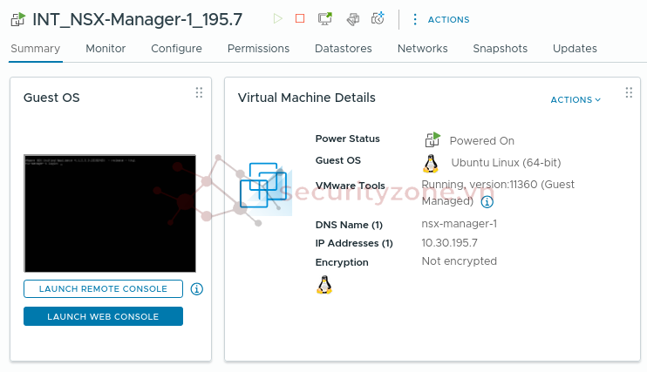Image resolution: width=647 pixels, height=372 pixels.
Task: Open the top ACTIONS menu for the VM
Action: click(440, 19)
